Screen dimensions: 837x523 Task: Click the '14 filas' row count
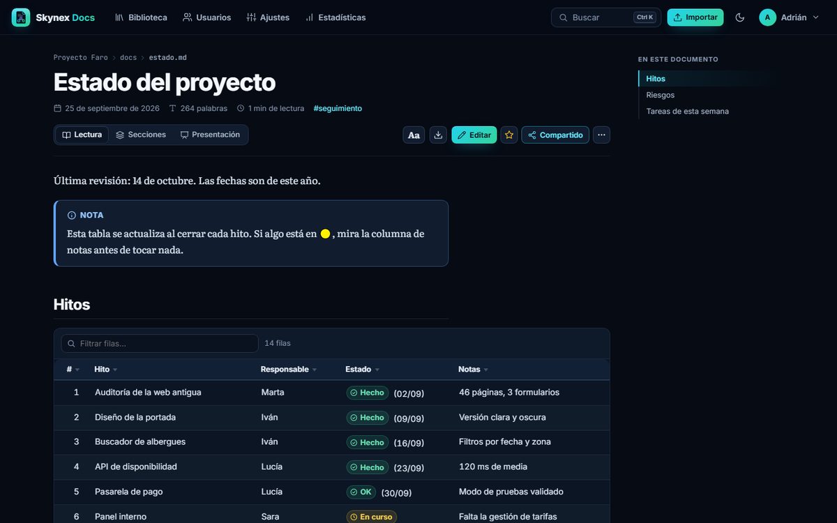coord(278,344)
